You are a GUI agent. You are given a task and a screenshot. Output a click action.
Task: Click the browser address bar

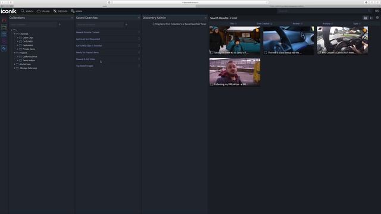click(190, 2)
